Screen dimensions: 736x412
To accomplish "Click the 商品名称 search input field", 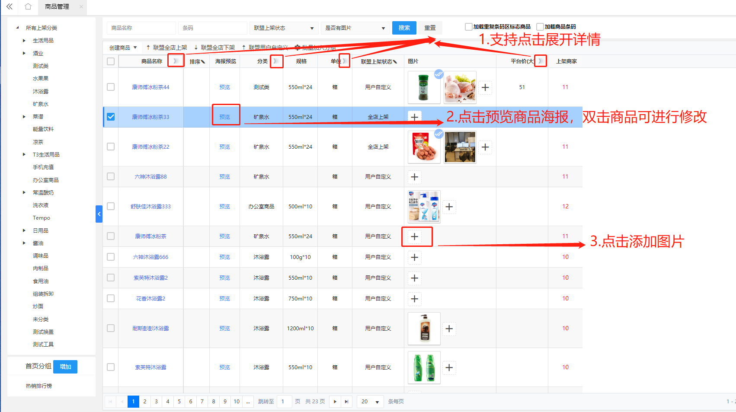I will coord(141,28).
